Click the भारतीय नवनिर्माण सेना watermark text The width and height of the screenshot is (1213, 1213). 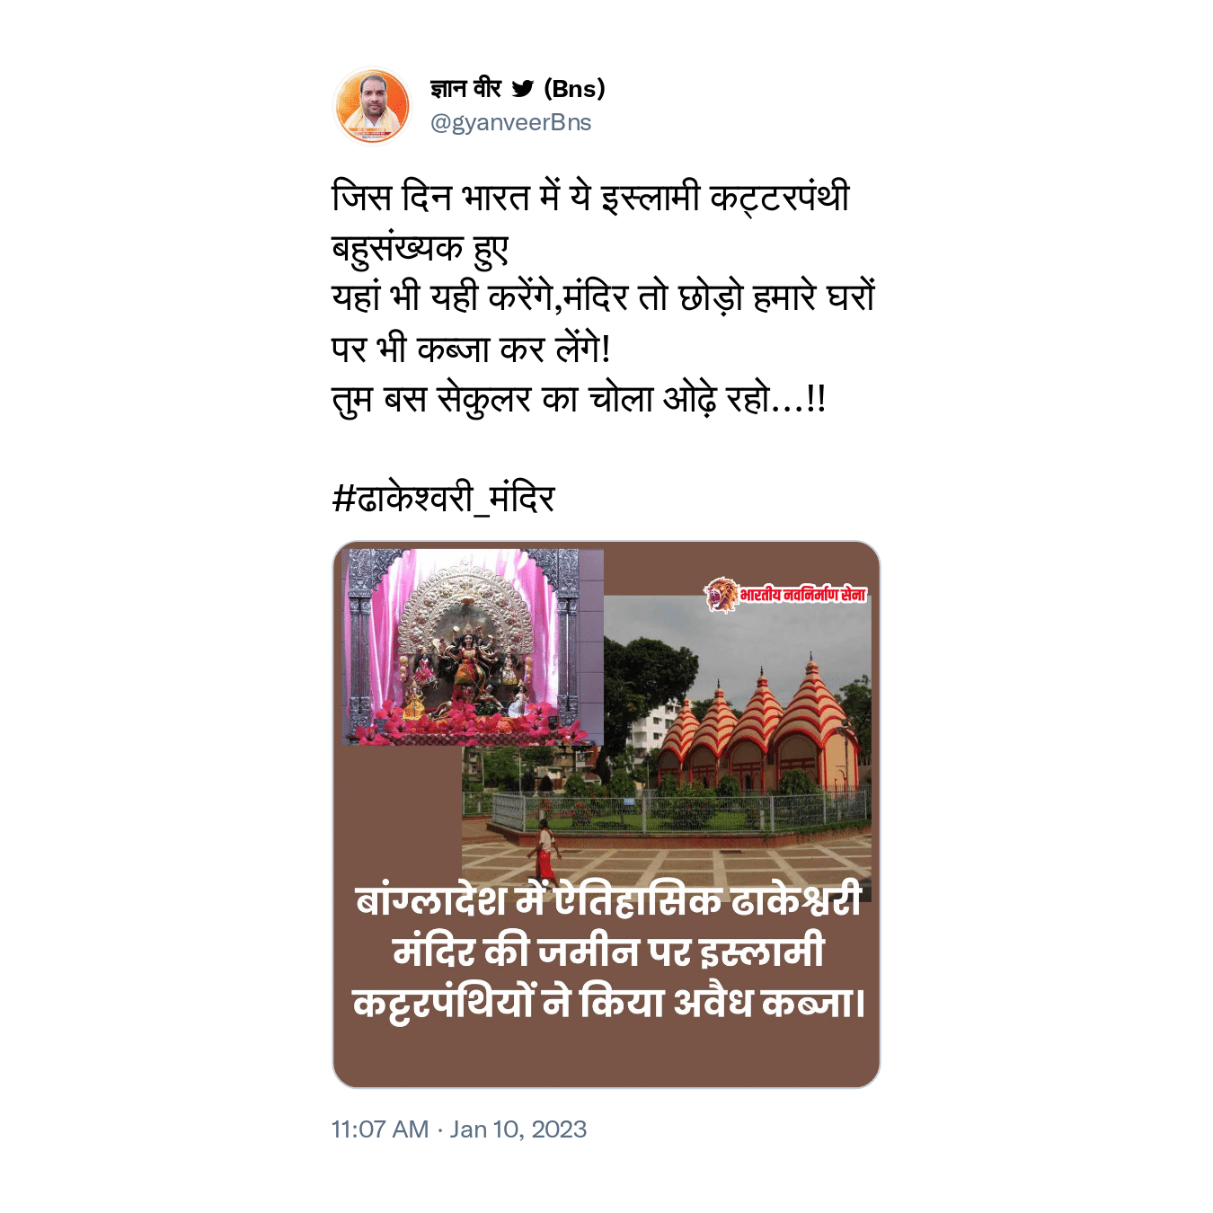click(803, 595)
